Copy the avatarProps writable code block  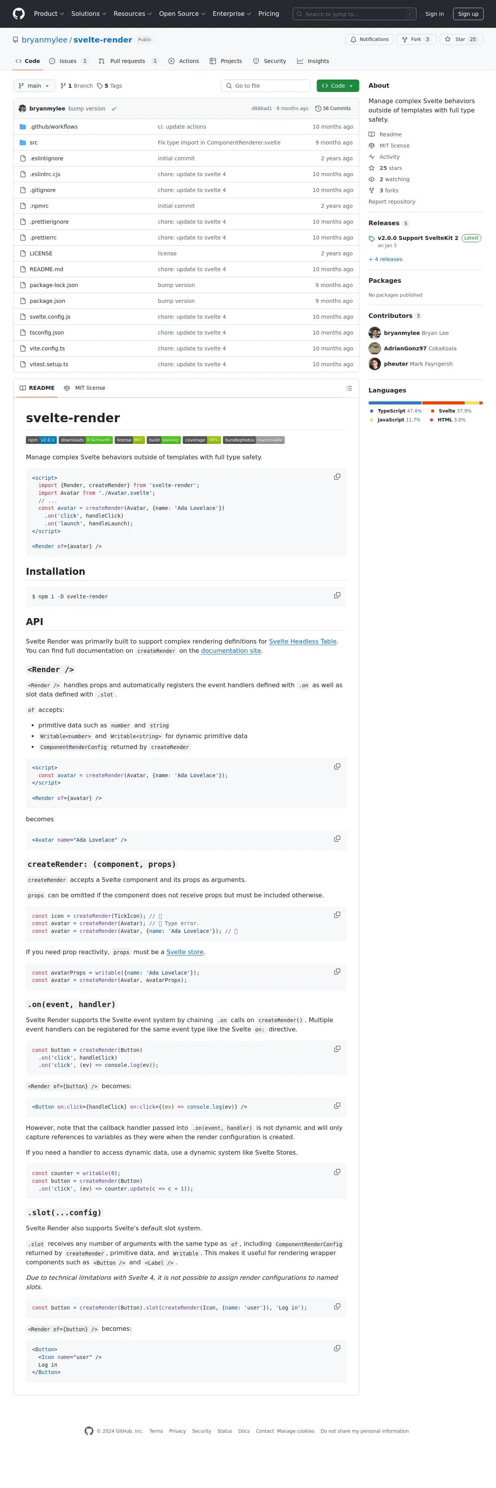(x=337, y=972)
